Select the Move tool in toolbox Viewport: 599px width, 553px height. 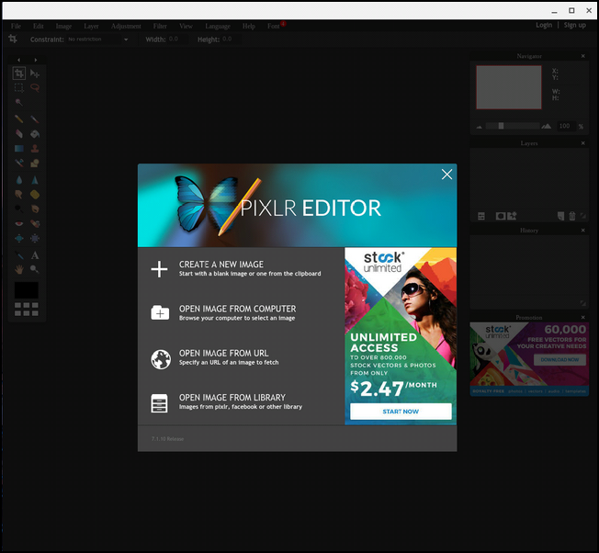[x=35, y=73]
